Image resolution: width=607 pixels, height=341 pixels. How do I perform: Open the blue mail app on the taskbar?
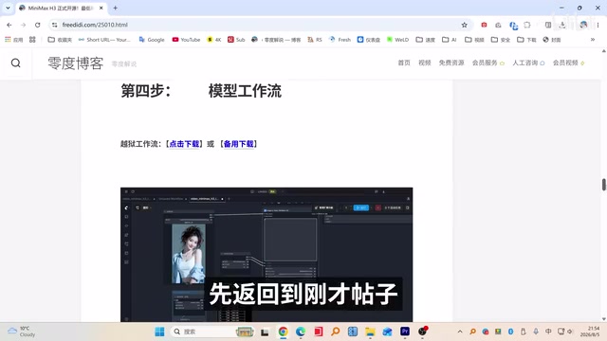(x=388, y=332)
